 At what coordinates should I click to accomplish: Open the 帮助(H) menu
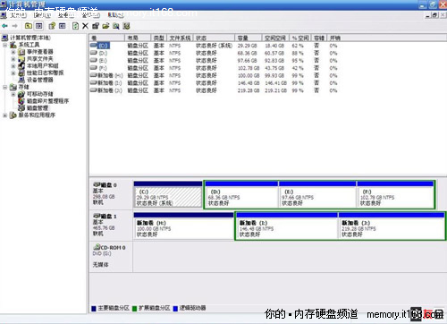[x=115, y=14]
